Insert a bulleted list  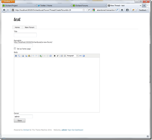click(x=65, y=56)
